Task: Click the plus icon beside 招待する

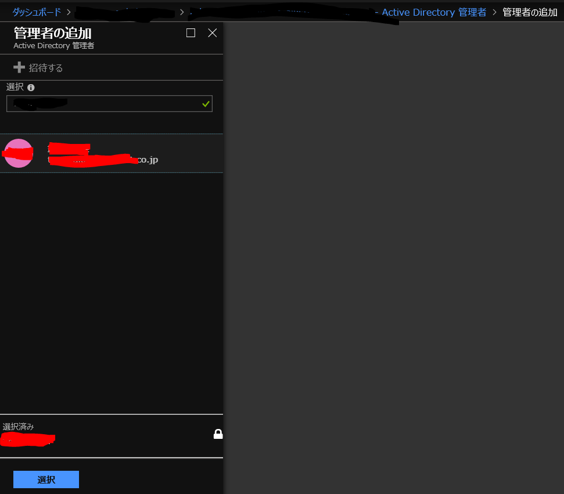Action: (x=19, y=67)
